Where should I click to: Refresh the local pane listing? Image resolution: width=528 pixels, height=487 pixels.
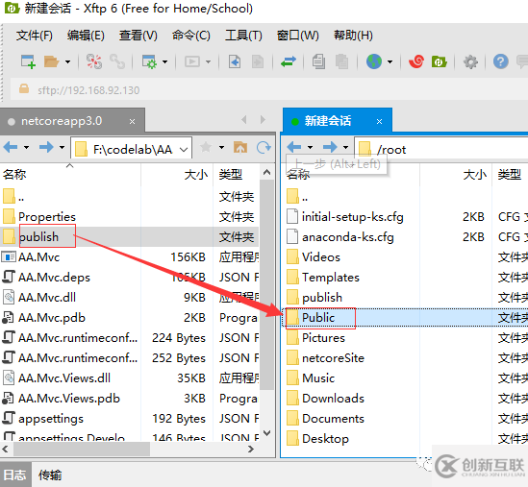click(x=264, y=147)
